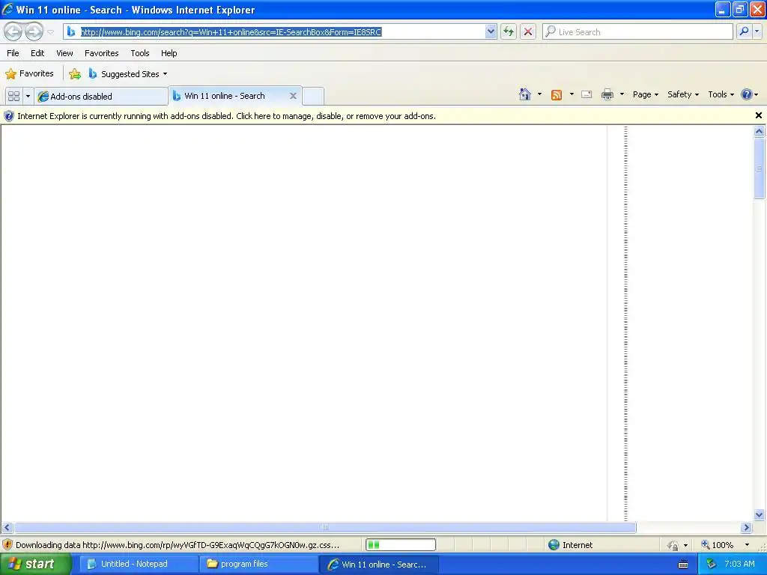Open the Windows start button
This screenshot has height=575, width=767.
coord(36,564)
